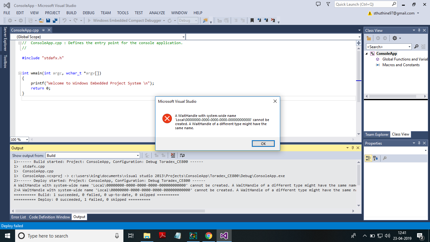Open the FILE menu
Screen dimensions: 430x242
tap(7, 13)
